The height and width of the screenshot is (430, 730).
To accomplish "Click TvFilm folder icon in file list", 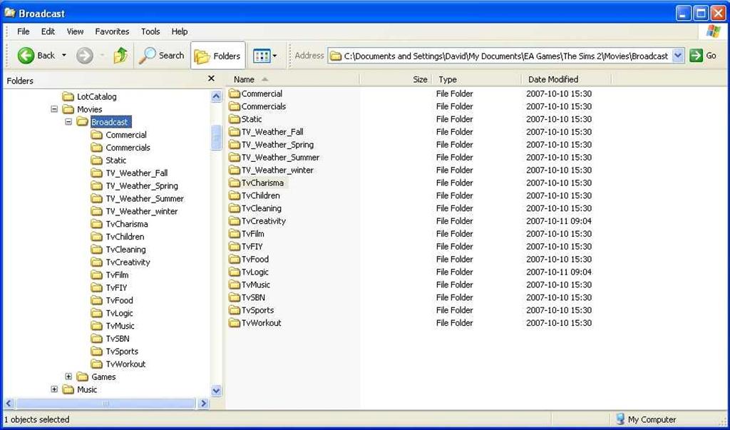I will click(x=234, y=234).
